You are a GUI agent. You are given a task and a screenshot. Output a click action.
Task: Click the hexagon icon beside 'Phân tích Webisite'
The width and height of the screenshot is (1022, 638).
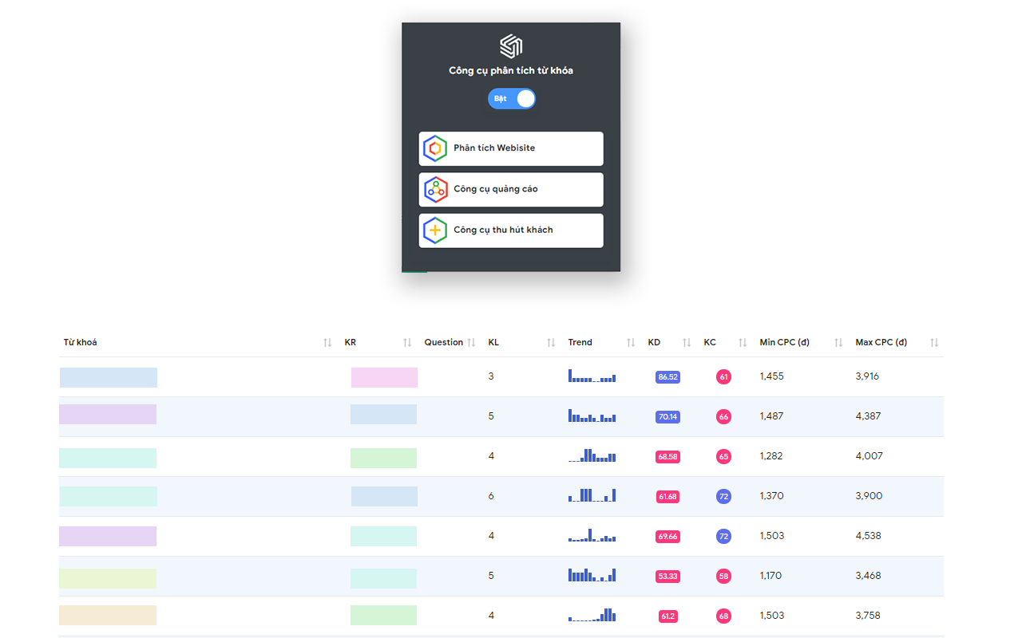coord(435,148)
